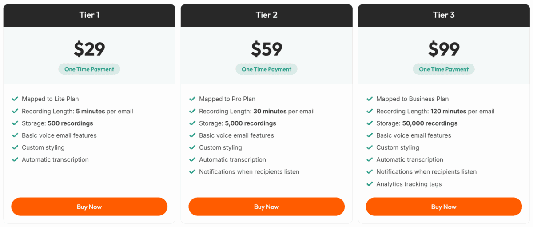Click checkmark next to Mapped to Pro Plan
The image size is (533, 227).
coord(192,99)
